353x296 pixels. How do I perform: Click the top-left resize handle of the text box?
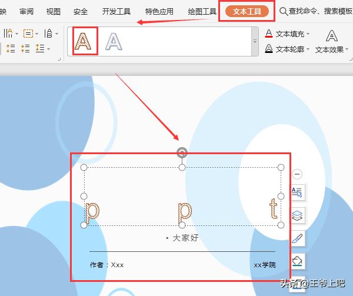click(84, 167)
